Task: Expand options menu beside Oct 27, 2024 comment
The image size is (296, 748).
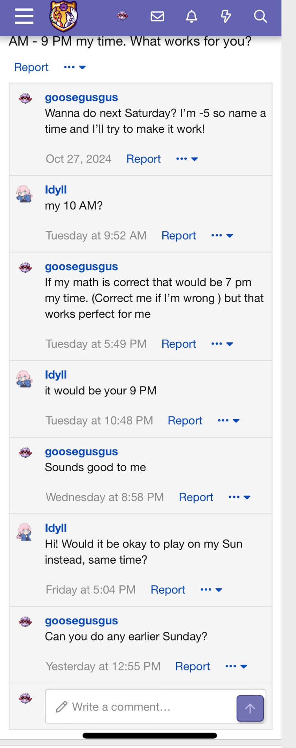Action: click(x=187, y=159)
